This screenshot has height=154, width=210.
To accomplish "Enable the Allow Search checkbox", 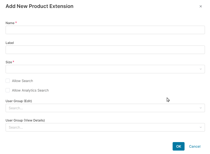I will pyautogui.click(x=8, y=81).
